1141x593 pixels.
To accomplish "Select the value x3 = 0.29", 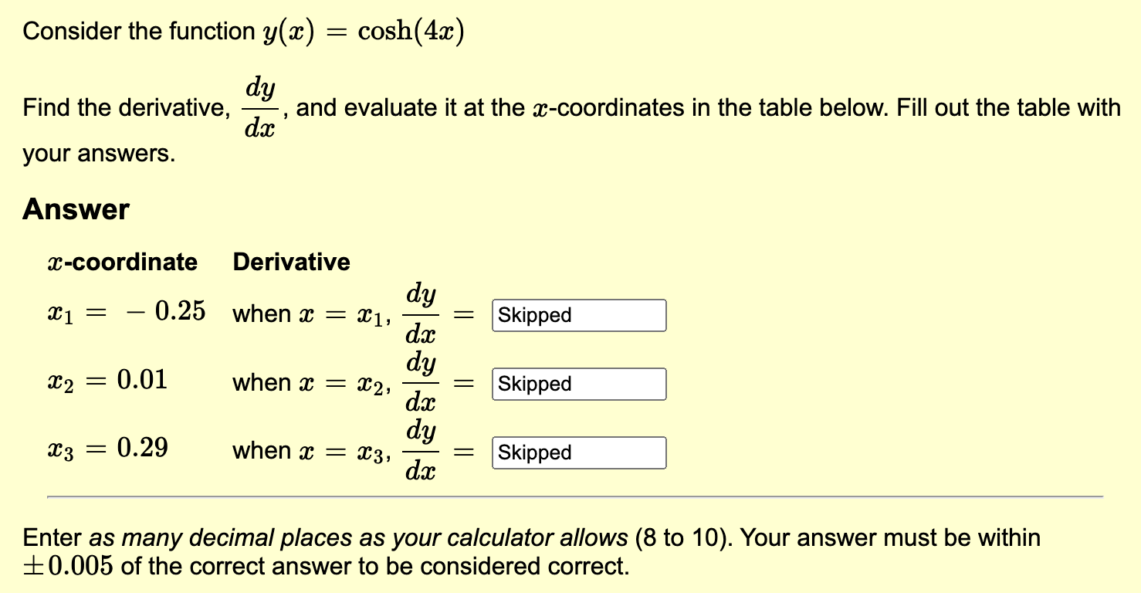I will [x=107, y=447].
